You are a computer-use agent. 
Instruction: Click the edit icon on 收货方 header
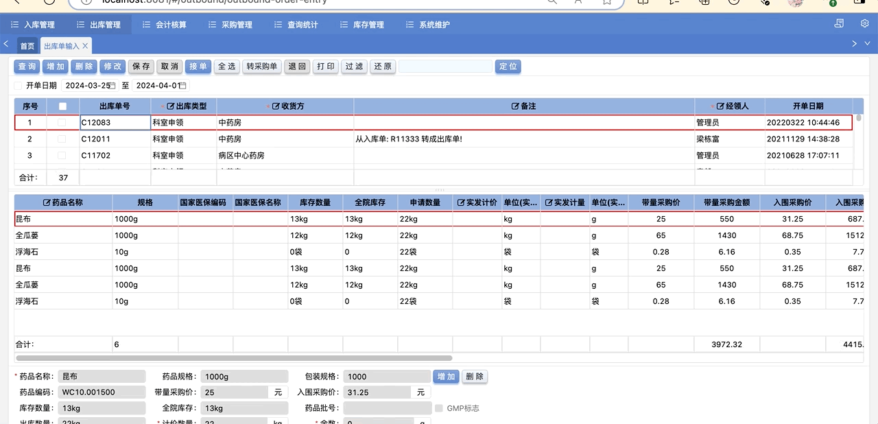[276, 106]
